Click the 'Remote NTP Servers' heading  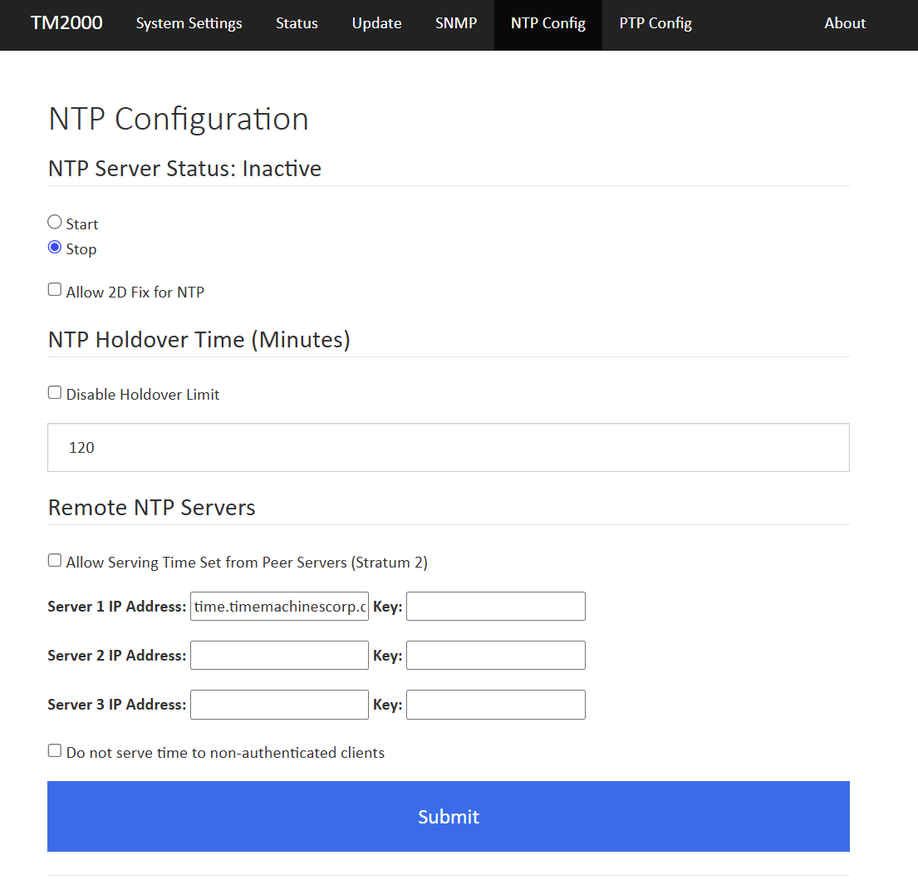pos(152,508)
